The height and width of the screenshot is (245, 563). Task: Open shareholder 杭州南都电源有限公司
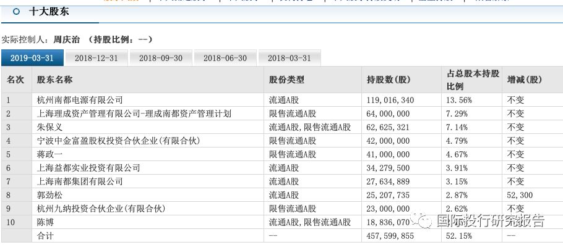click(x=80, y=100)
